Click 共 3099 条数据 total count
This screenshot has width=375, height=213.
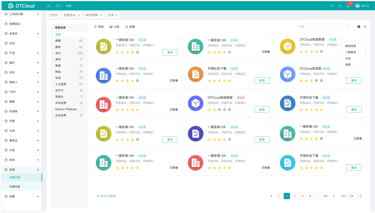tap(106, 196)
